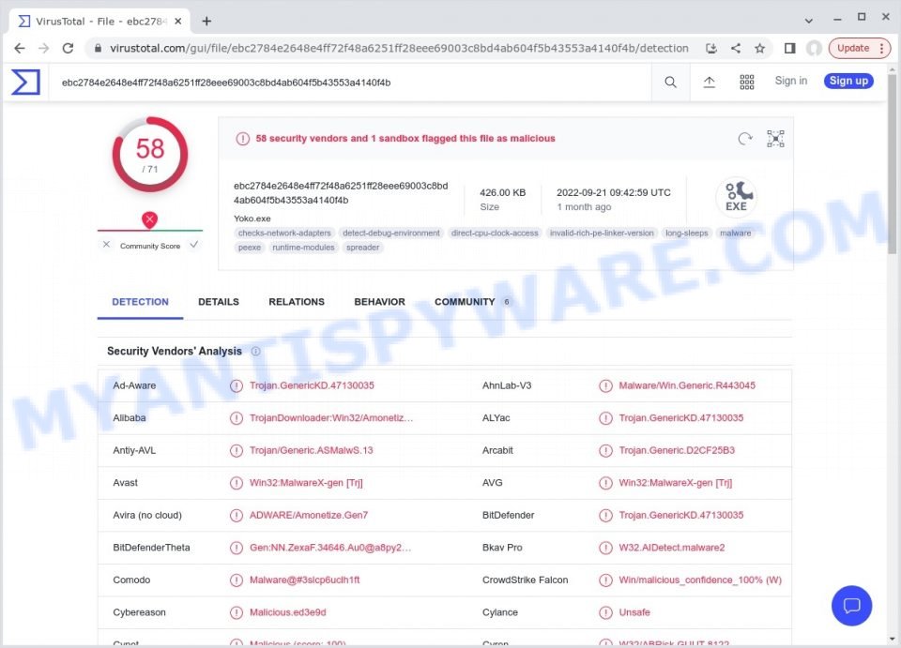This screenshot has height=648, width=901.
Task: Click the Update button menu
Action: [859, 48]
